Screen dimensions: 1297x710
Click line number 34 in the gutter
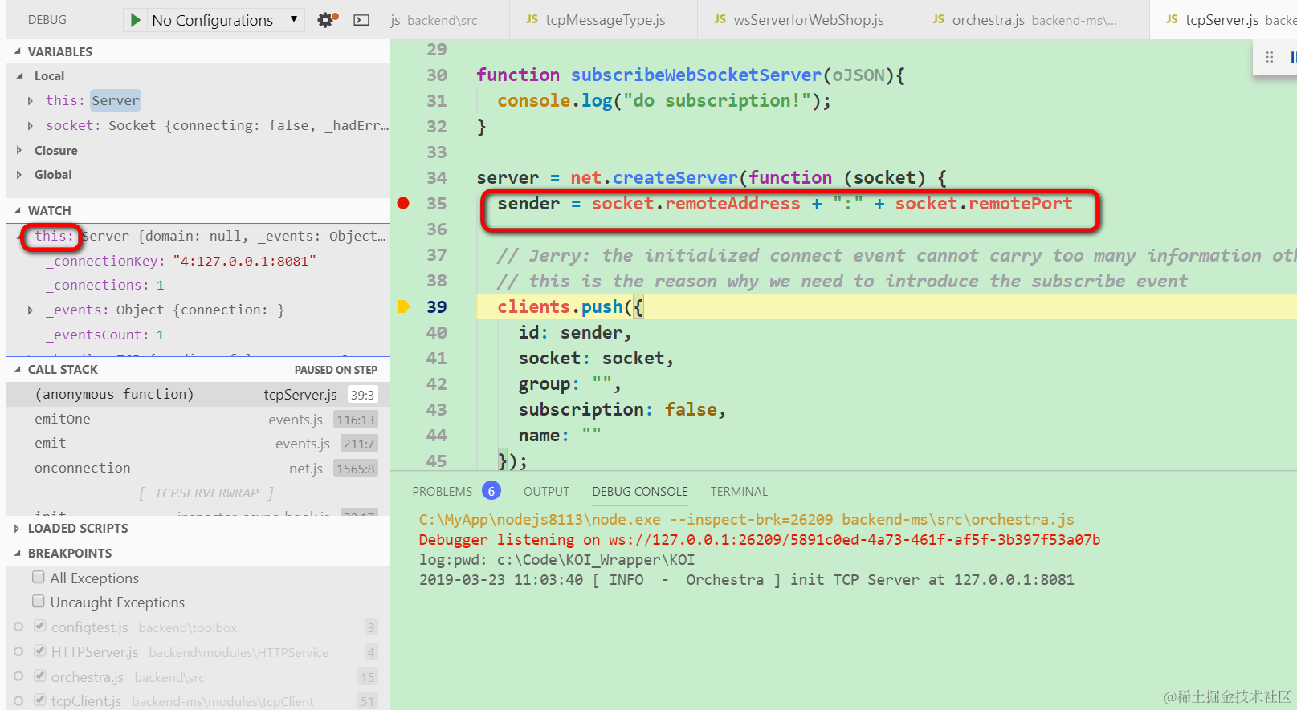point(437,178)
